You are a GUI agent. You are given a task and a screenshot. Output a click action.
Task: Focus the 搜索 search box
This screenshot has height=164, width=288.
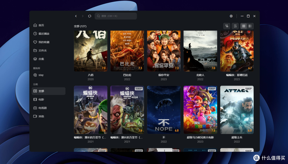(x=116, y=16)
